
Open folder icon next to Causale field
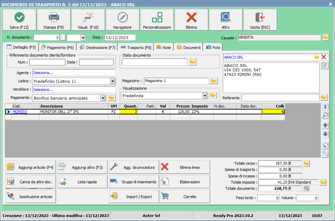pos(326,37)
